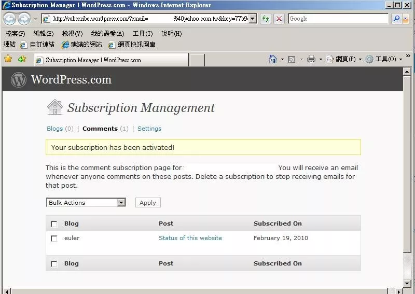Viewport: 415px width, 294px height.
Task: Click the WordPress.com header title
Action: click(x=71, y=79)
